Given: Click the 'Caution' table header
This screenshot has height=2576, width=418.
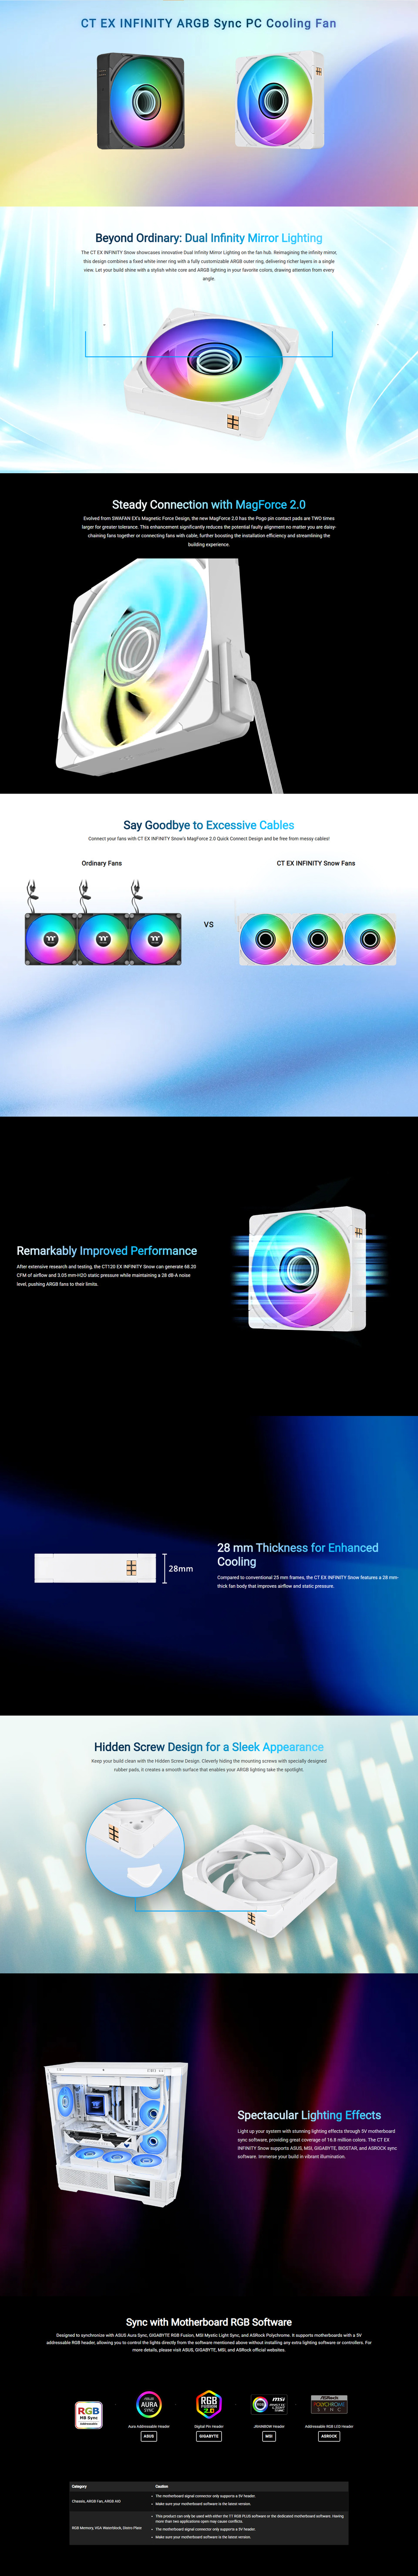Looking at the screenshot, I should [162, 2486].
